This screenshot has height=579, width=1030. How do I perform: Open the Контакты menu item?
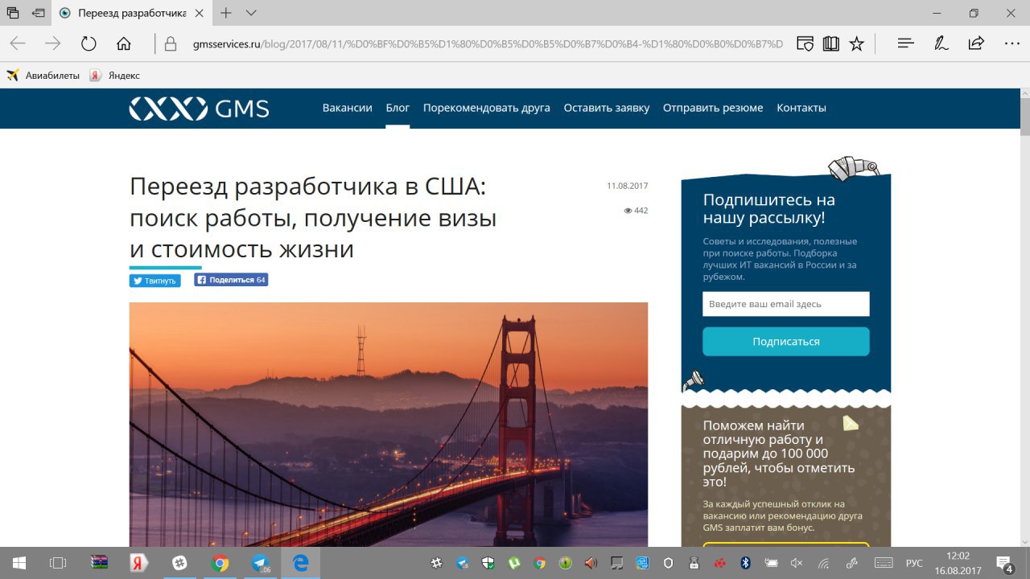pyautogui.click(x=801, y=108)
